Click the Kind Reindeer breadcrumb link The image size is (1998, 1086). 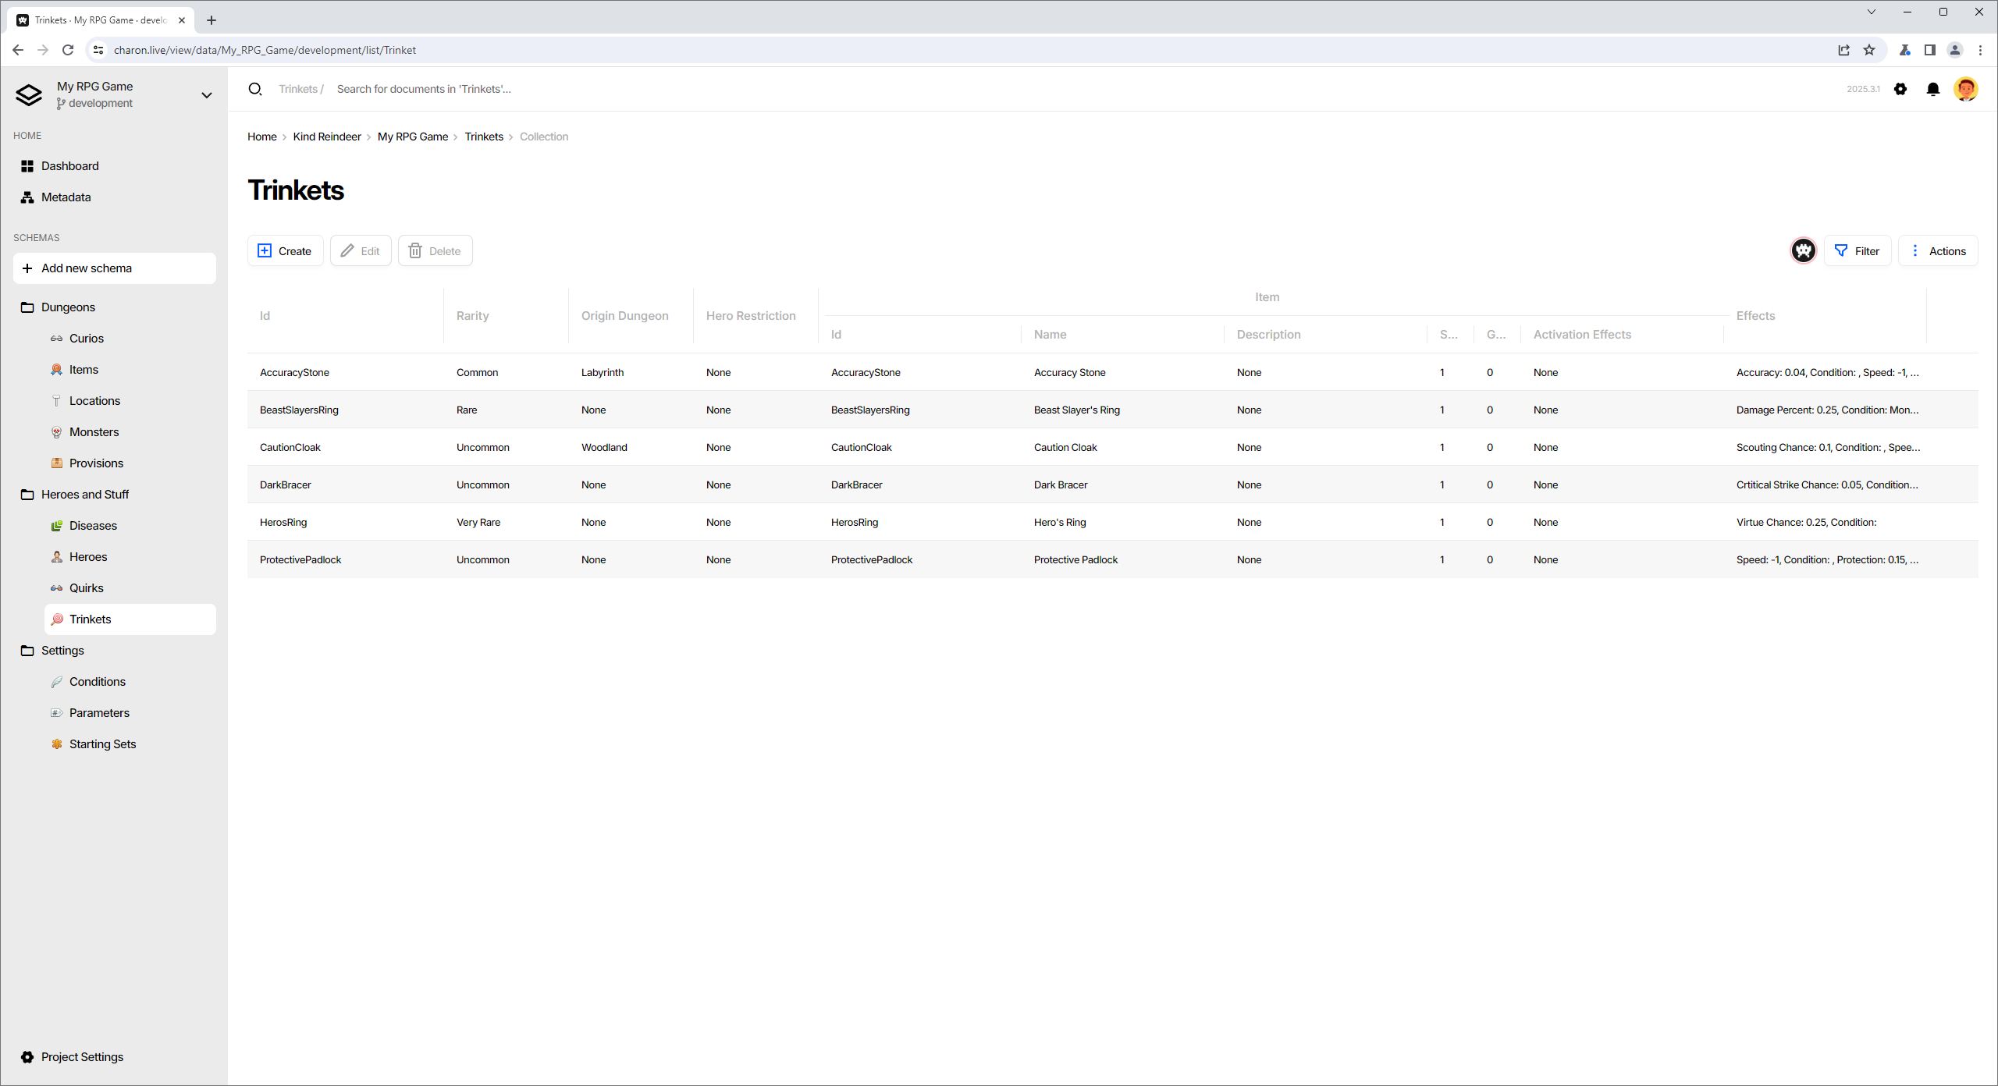click(326, 137)
